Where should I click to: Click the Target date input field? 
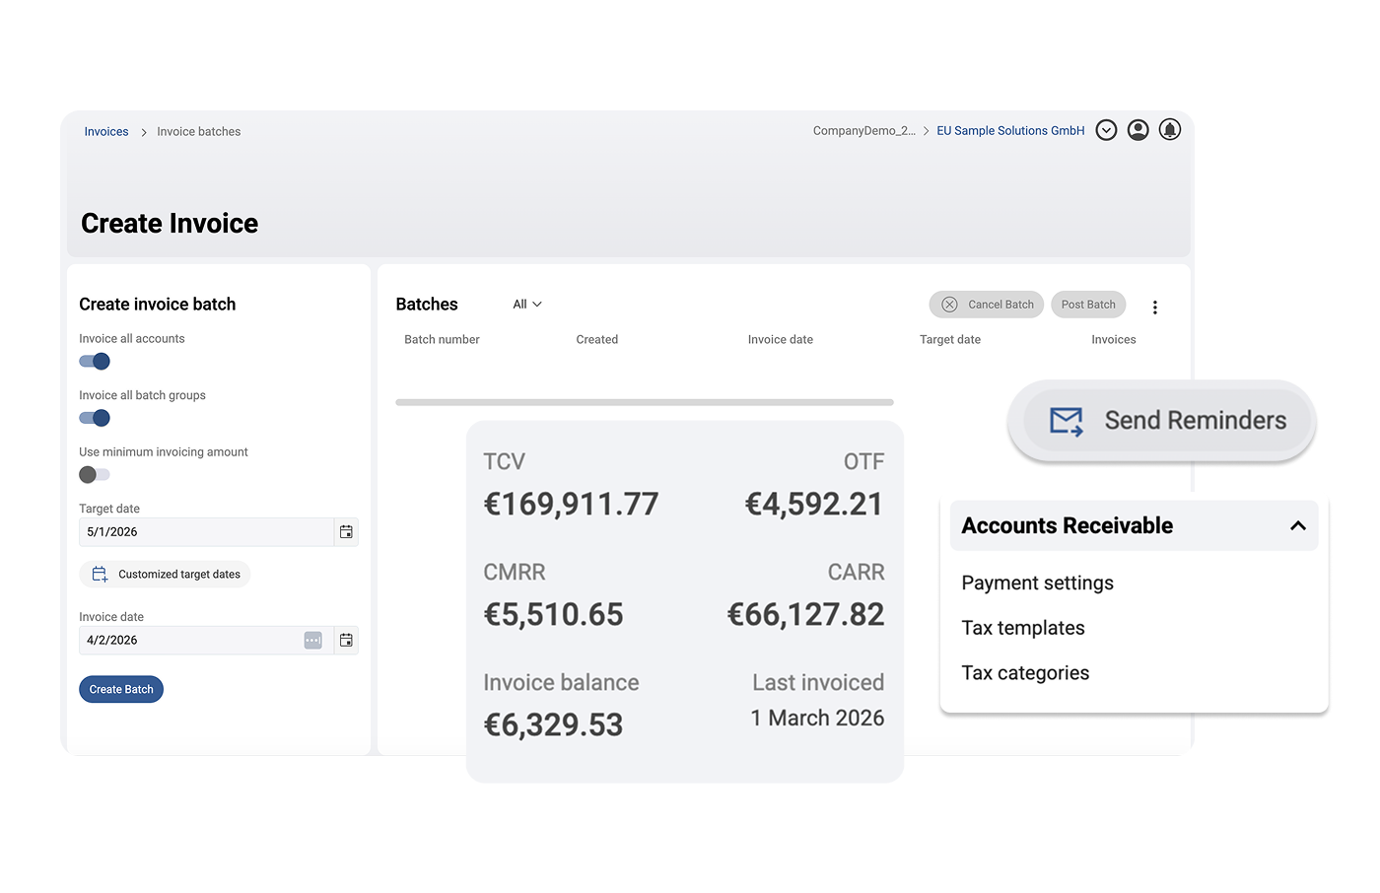coord(206,532)
